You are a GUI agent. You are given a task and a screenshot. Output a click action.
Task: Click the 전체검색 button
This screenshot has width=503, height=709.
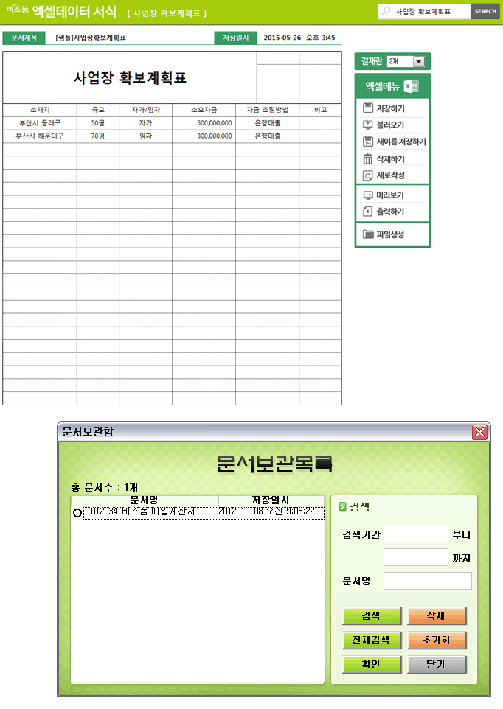[x=372, y=640]
